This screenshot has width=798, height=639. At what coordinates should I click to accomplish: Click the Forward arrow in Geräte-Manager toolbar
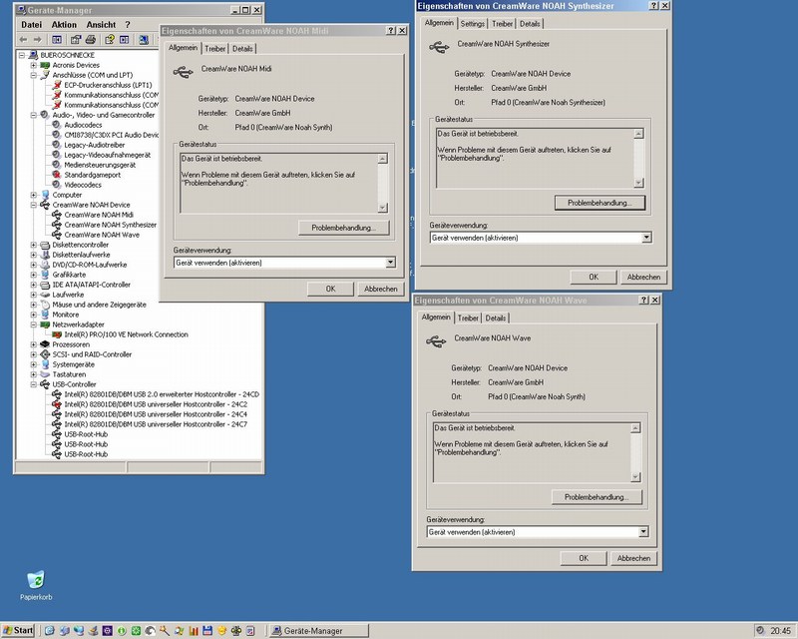pos(37,40)
